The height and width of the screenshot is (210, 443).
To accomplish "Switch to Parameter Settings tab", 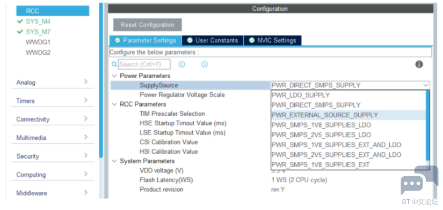I will (146, 41).
